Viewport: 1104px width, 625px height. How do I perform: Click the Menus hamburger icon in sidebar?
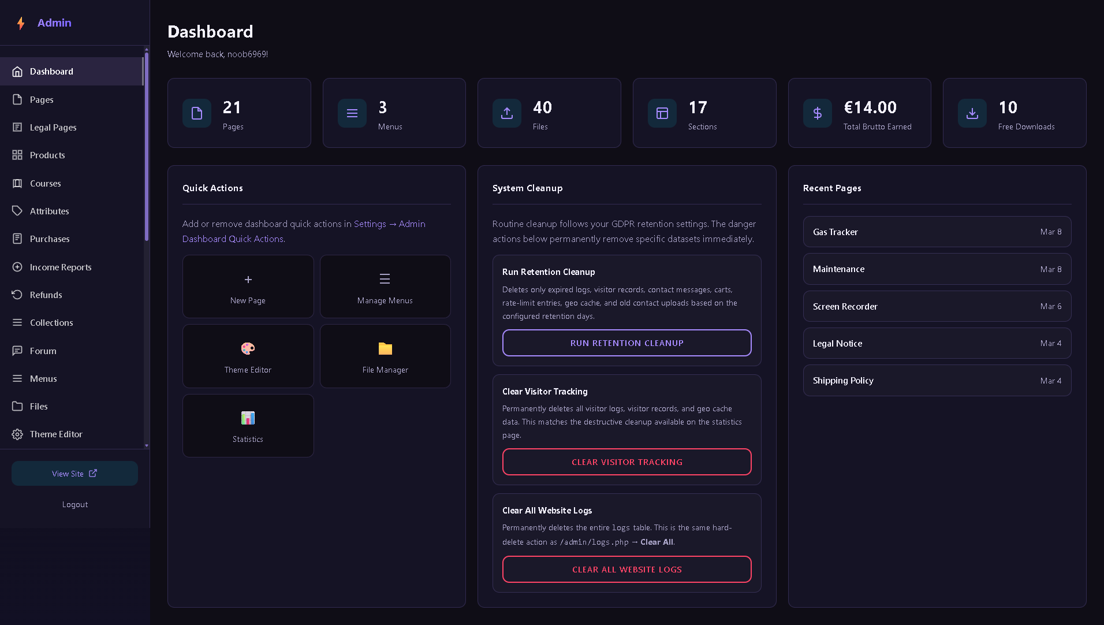coord(17,378)
